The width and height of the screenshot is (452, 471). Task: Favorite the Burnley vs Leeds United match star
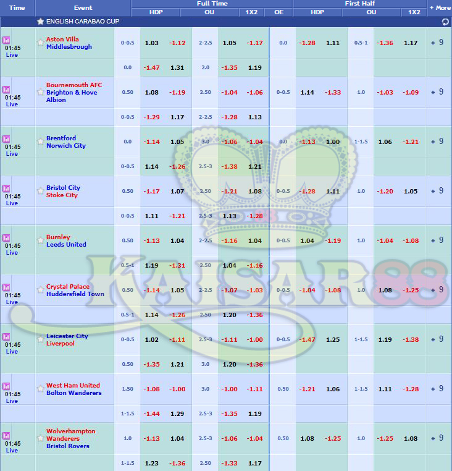pyautogui.click(x=41, y=240)
